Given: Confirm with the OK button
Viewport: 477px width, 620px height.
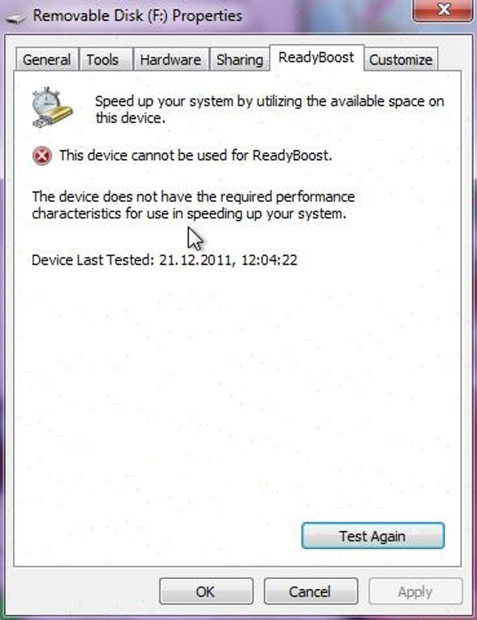Looking at the screenshot, I should 205,591.
